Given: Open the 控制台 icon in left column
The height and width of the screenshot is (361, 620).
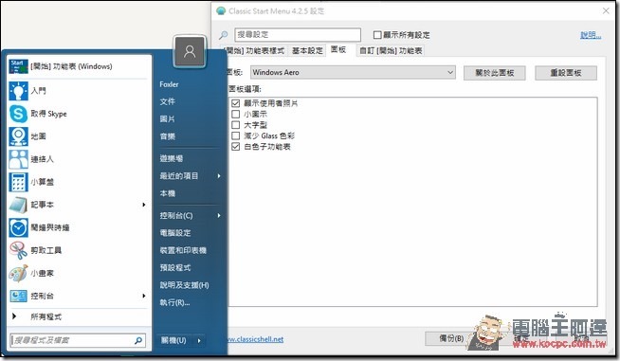Looking at the screenshot, I should [x=18, y=296].
